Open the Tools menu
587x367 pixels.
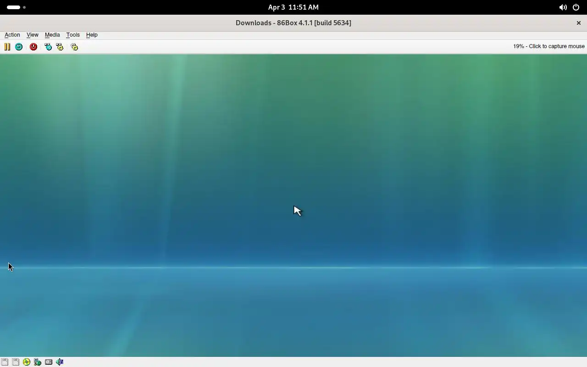tap(73, 35)
